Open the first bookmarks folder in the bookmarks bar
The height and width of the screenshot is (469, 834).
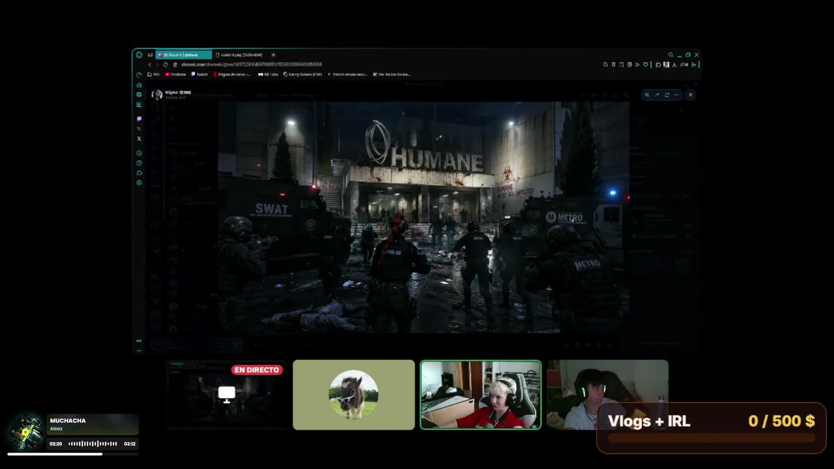(x=154, y=74)
